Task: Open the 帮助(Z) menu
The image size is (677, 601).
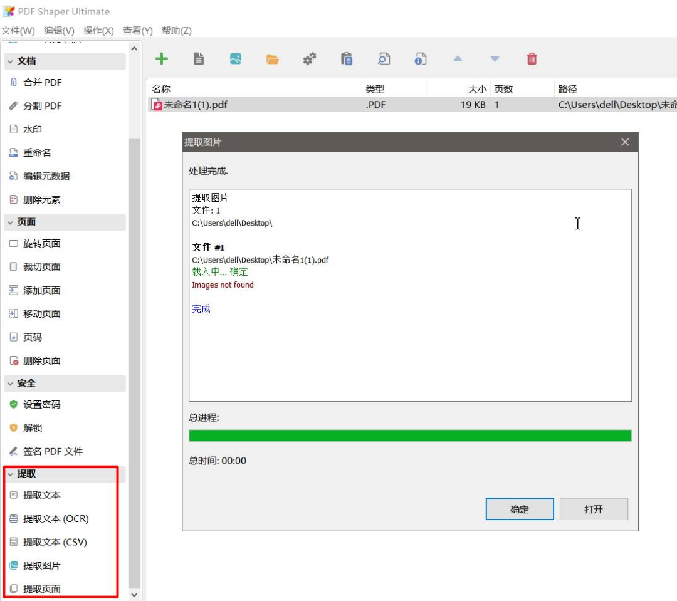Action: 177,31
